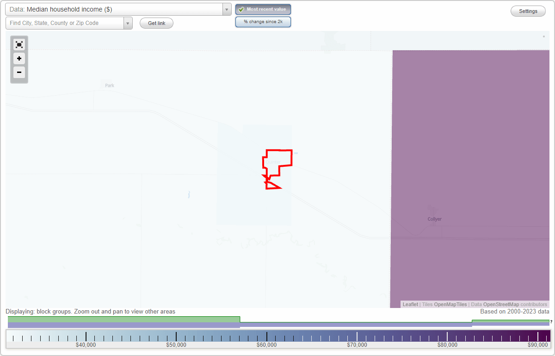Click the full-extent map view icon
Screen dimensions: 555x356
[19, 44]
